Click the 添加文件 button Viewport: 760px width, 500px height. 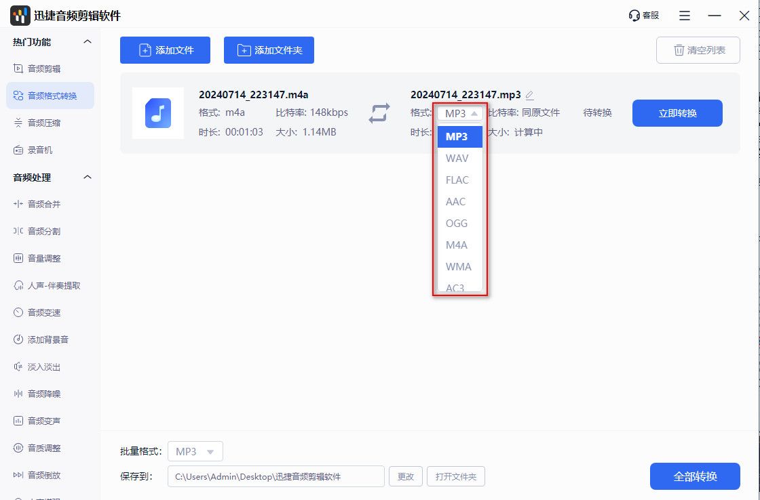[x=166, y=50]
